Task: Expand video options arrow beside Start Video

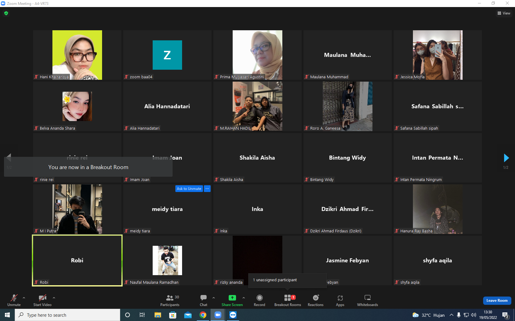Action: point(54,297)
